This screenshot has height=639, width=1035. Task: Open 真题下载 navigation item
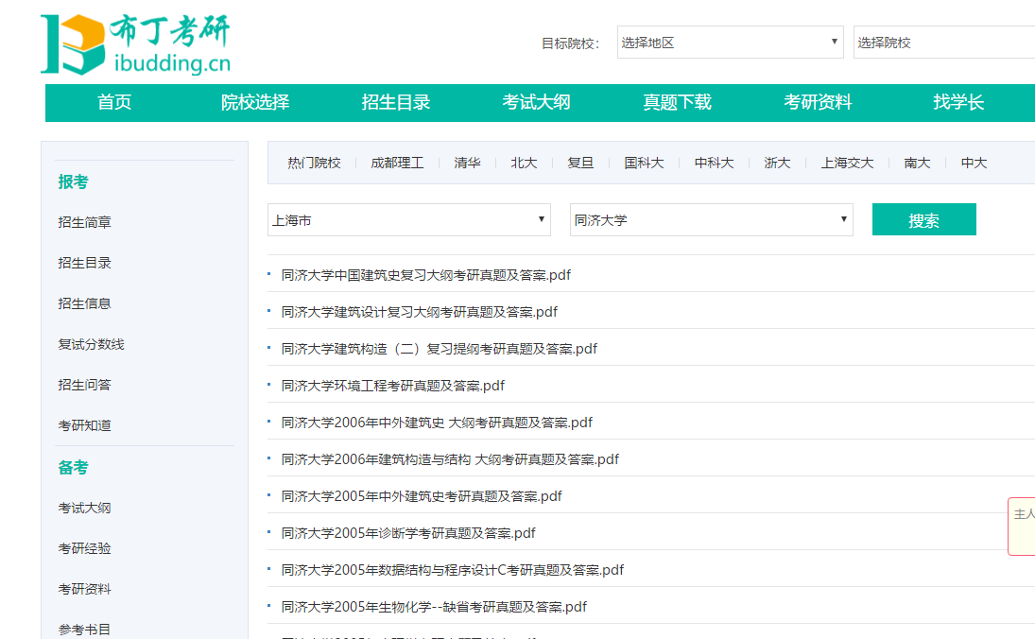[677, 102]
